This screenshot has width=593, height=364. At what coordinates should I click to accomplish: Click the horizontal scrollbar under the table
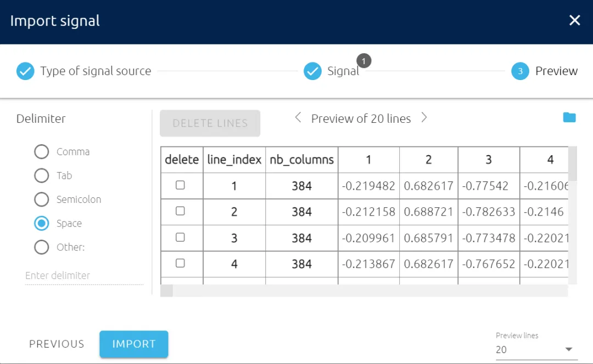pos(363,291)
